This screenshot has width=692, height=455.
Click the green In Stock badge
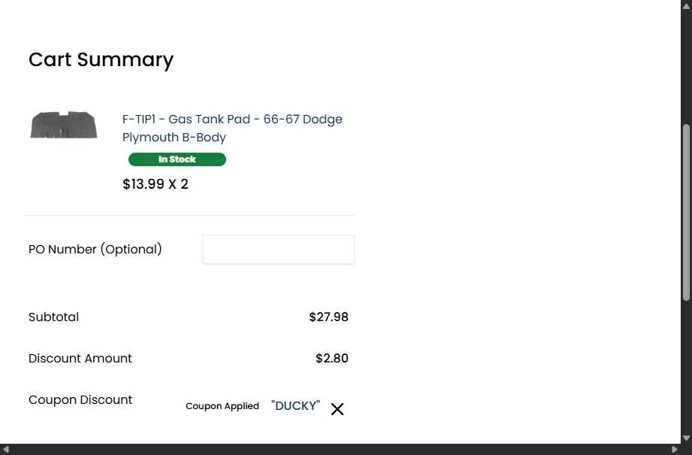pos(177,159)
